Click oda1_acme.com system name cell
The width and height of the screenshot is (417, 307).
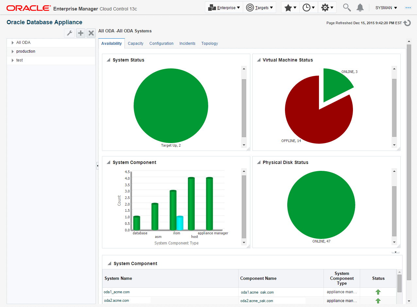(117, 292)
